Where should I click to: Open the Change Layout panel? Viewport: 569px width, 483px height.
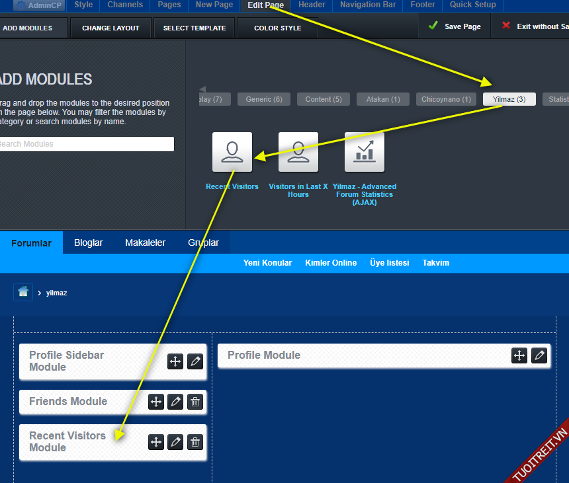click(110, 28)
